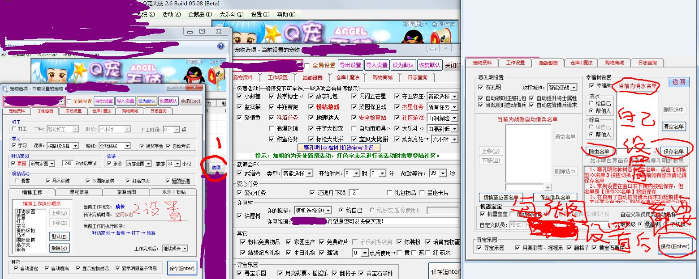Click the blue help question mark icon
Screen dimensions: 699x279
tap(220, 46)
